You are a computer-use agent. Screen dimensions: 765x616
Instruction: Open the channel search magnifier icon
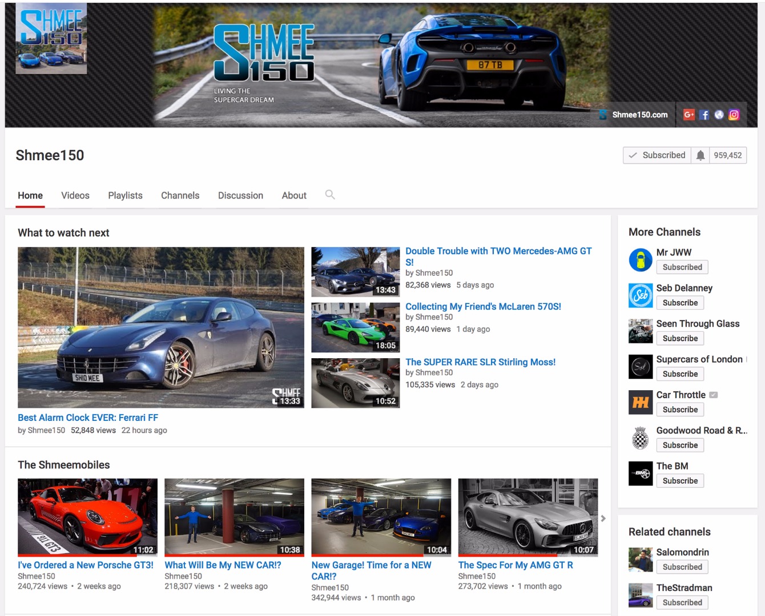click(x=329, y=194)
